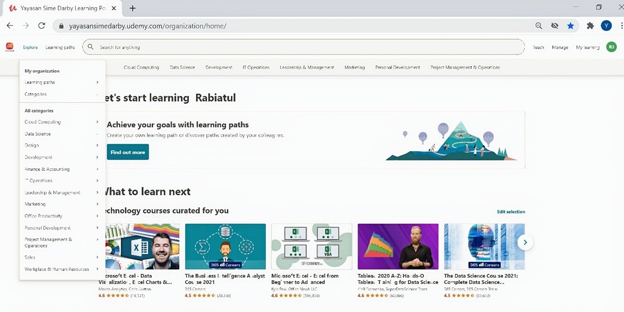Open Workplace & Human Resources category

point(62,269)
